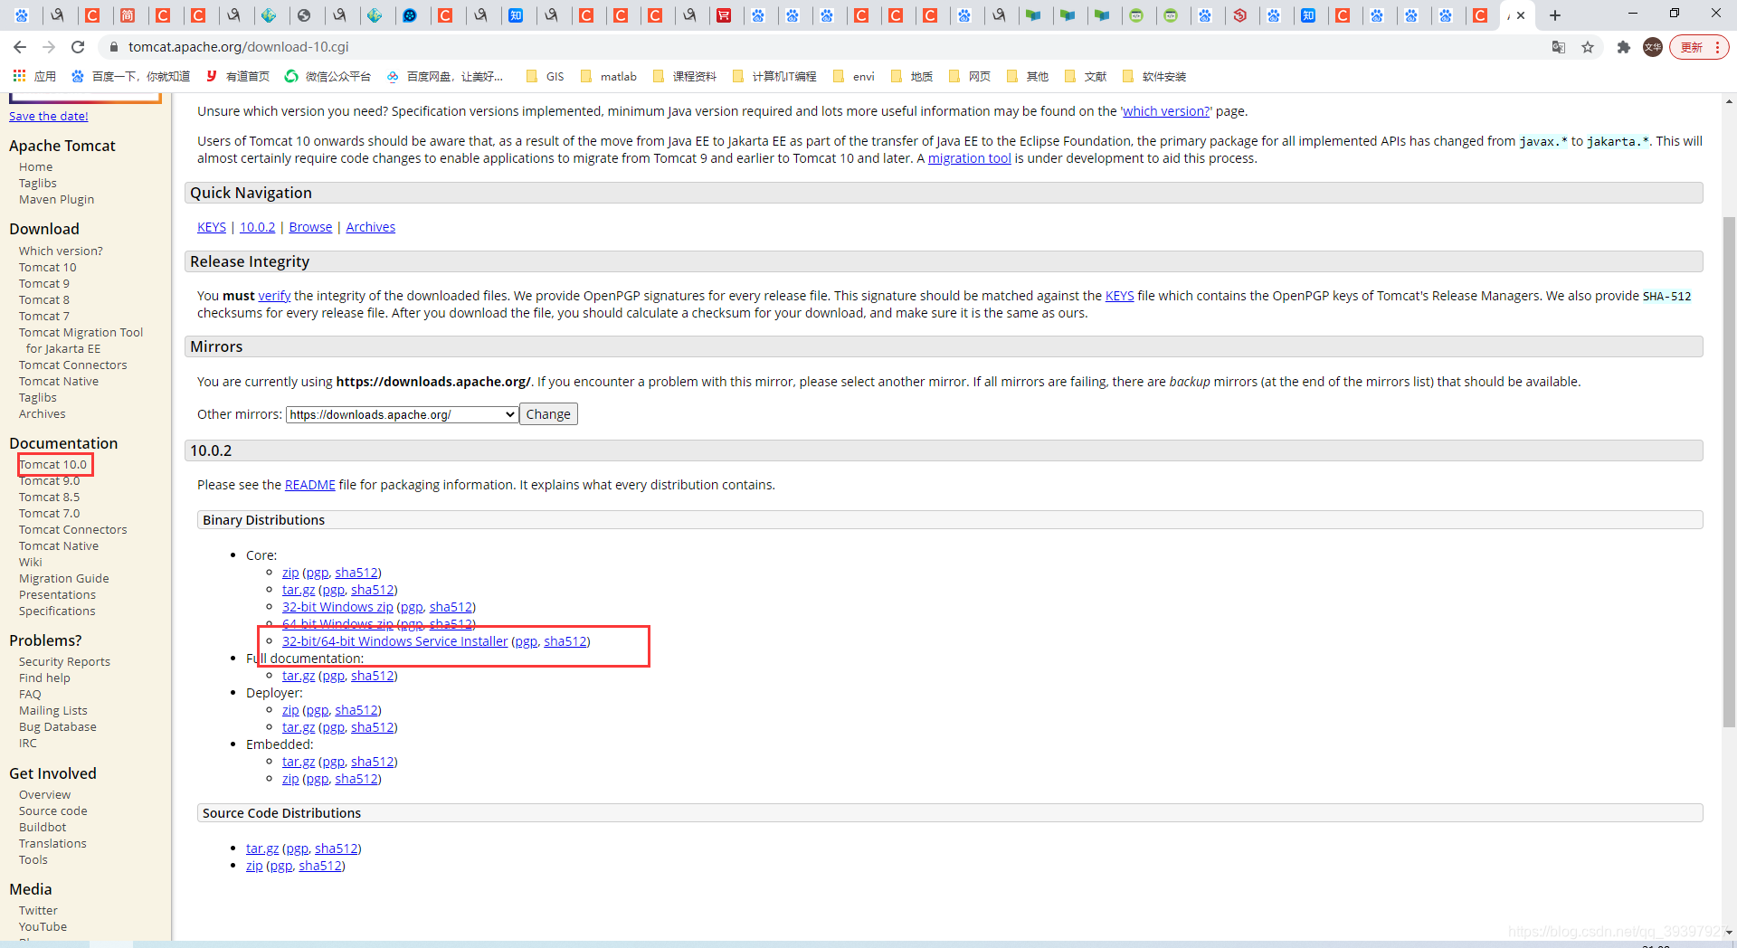Click the vertical scrollbar thumb
The height and width of the screenshot is (948, 1737).
1729,470
